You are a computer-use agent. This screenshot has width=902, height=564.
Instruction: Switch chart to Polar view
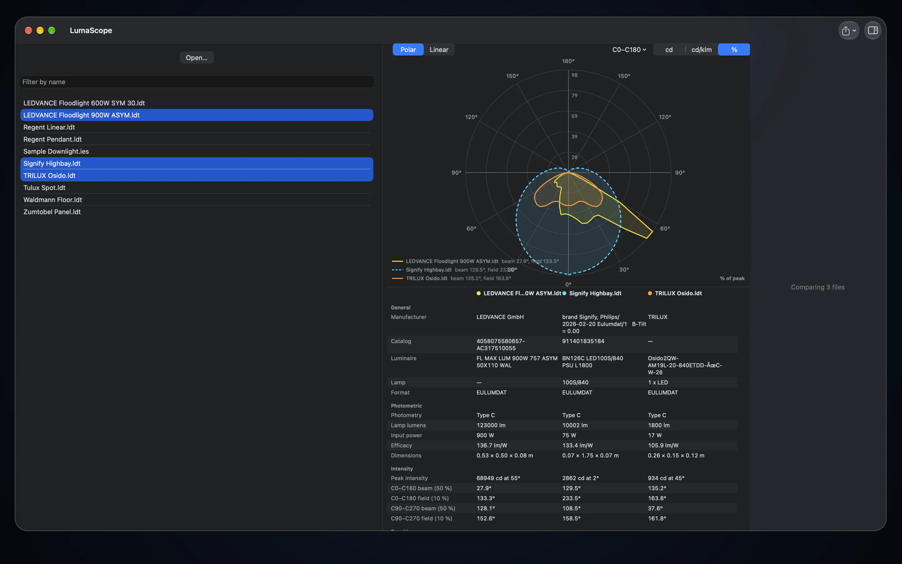(408, 50)
